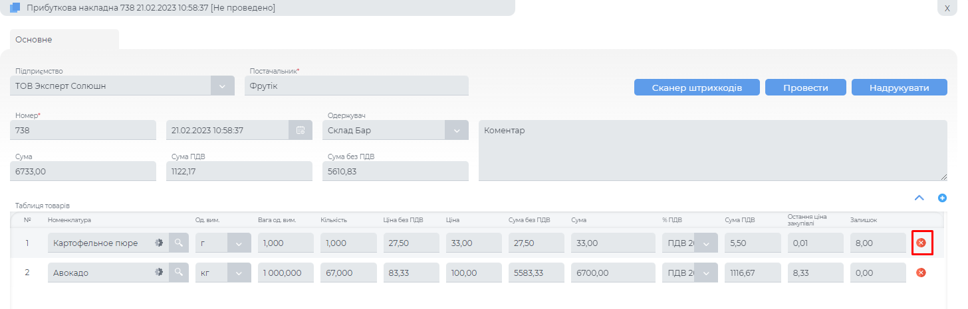Close the document with X button

coord(947,8)
